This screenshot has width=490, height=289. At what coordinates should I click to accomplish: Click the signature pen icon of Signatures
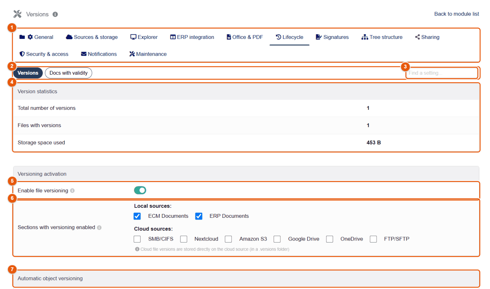[319, 37]
